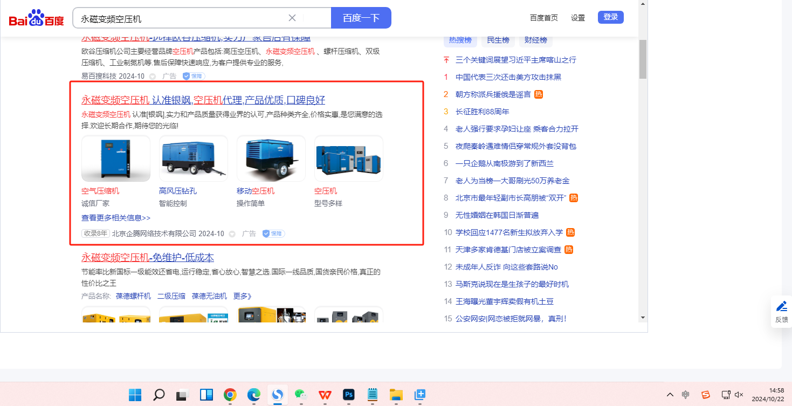Open network settings from the tray
The width and height of the screenshot is (792, 406).
click(726, 395)
